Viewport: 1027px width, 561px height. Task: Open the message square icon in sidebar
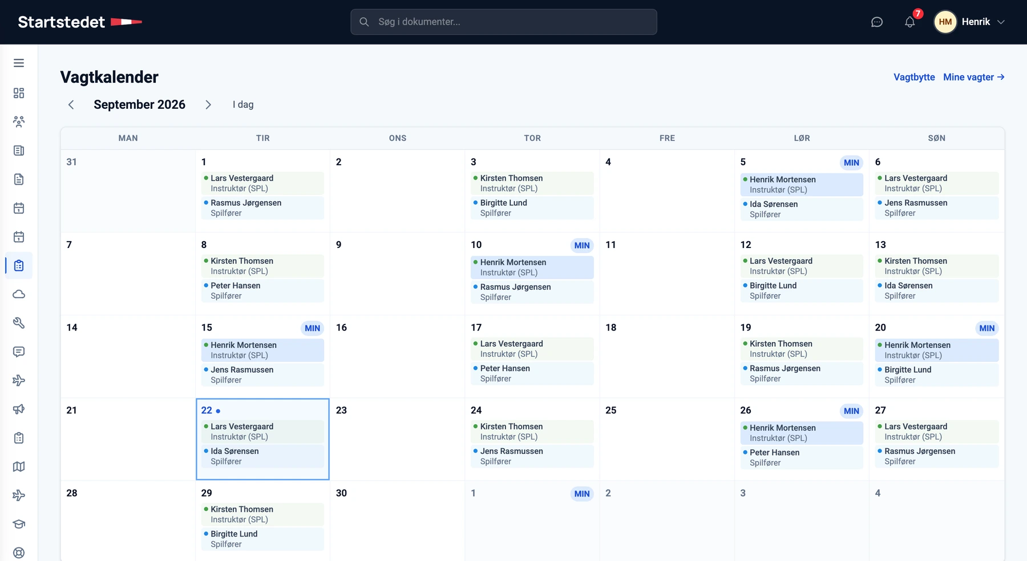click(x=19, y=352)
